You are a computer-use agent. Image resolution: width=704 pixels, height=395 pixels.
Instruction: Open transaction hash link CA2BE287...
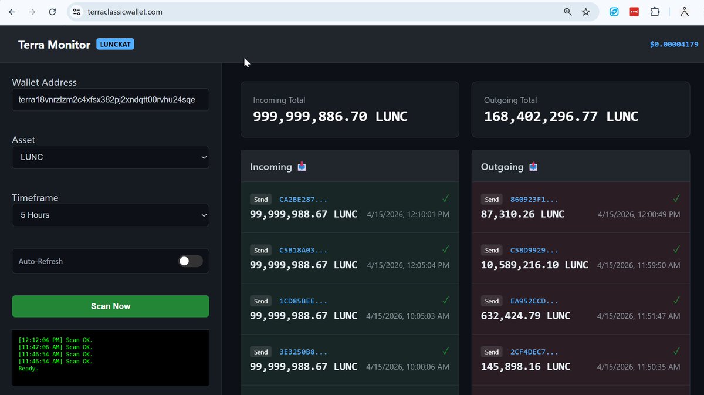tap(303, 200)
